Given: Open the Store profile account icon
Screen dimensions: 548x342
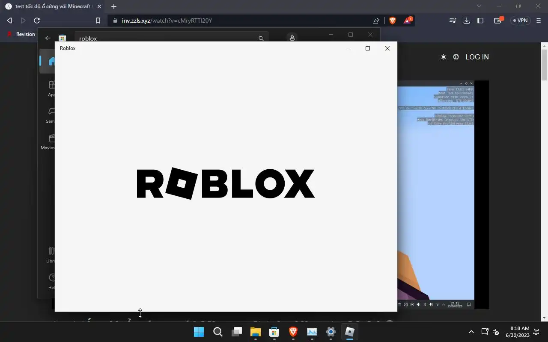Looking at the screenshot, I should (292, 38).
